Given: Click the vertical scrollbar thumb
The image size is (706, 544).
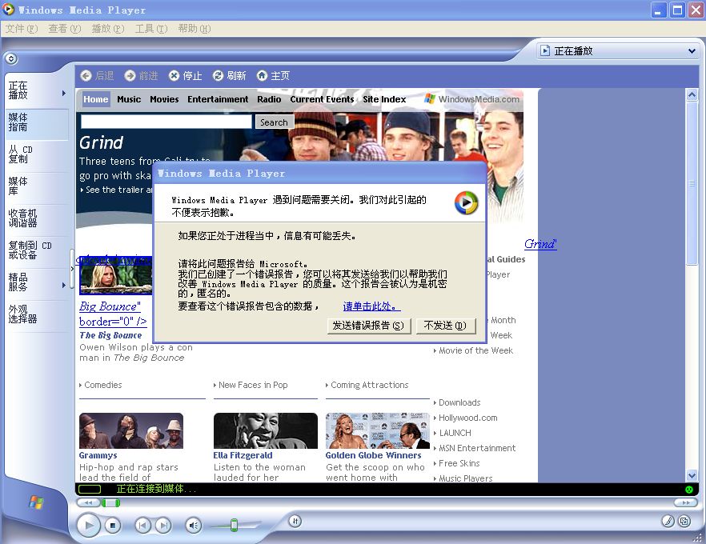Looking at the screenshot, I should tap(692, 183).
